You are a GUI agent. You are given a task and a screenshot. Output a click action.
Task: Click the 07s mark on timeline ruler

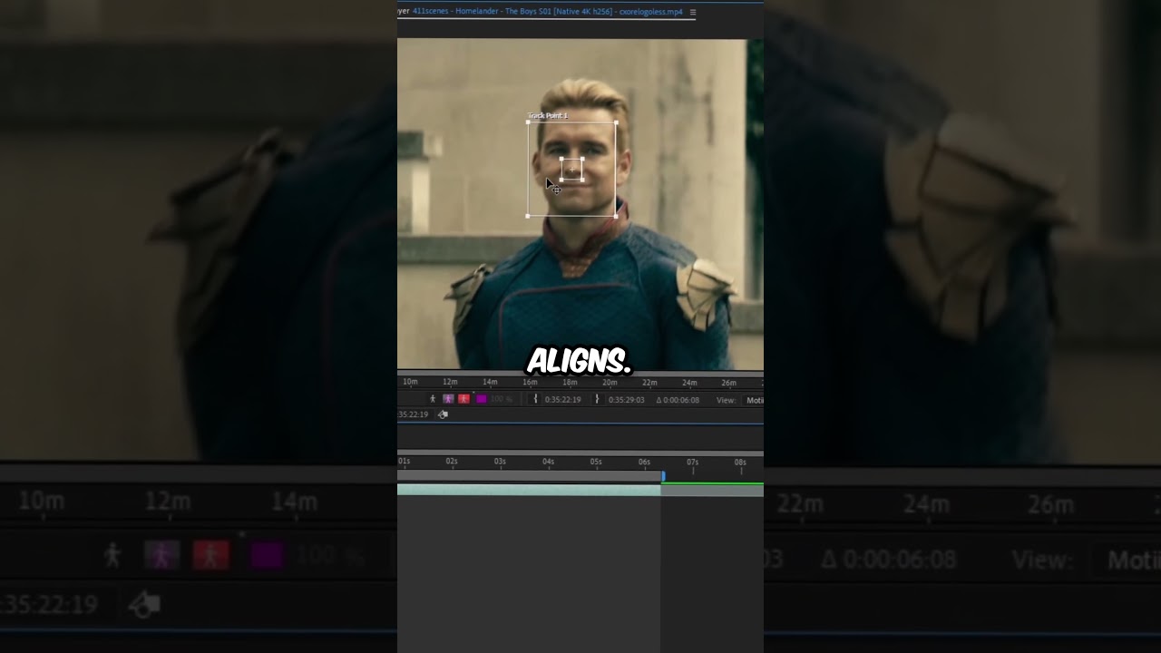click(692, 462)
